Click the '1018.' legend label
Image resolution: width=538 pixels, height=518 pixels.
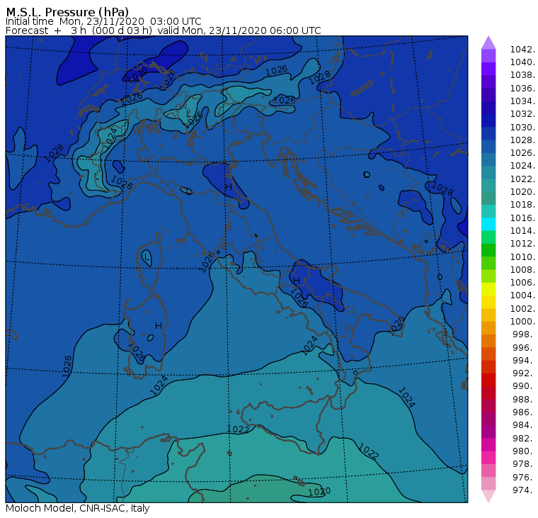tap(522, 205)
